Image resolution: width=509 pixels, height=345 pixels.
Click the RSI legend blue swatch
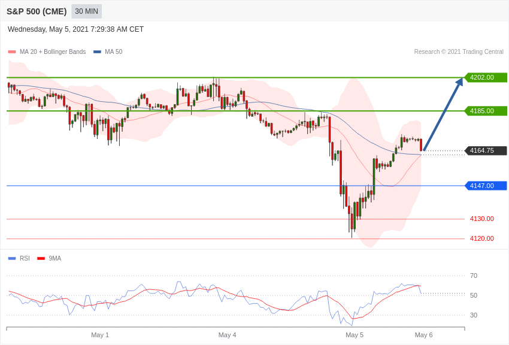(12, 259)
